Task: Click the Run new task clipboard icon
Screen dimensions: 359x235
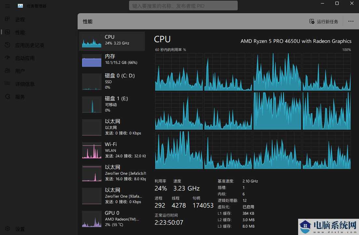Action: click(311, 21)
